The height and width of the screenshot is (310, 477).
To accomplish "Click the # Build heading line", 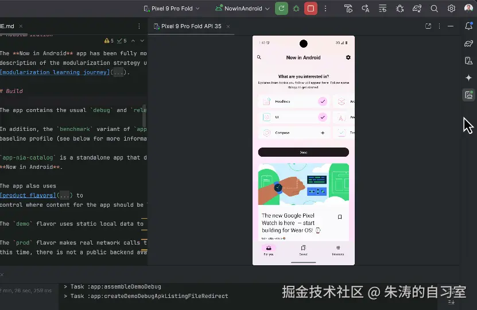I will (11, 91).
